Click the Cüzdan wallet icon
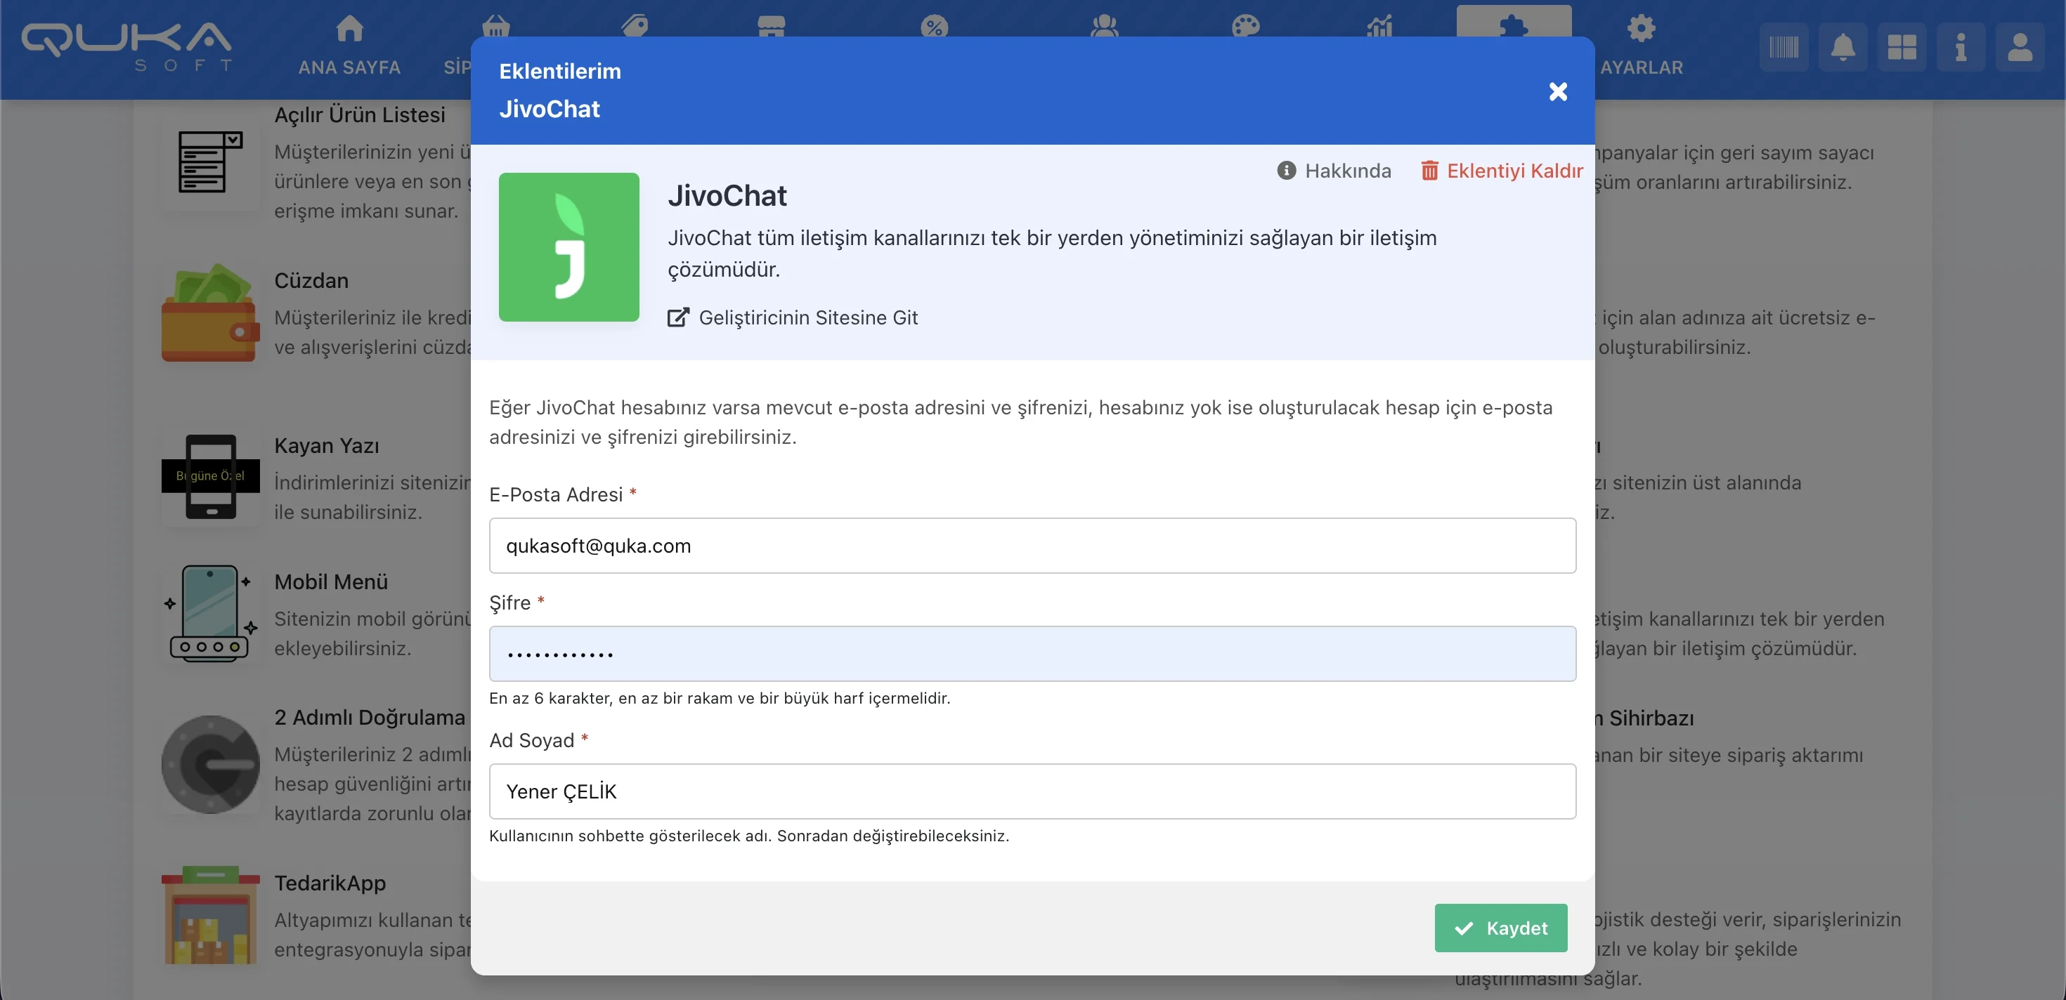 (210, 313)
